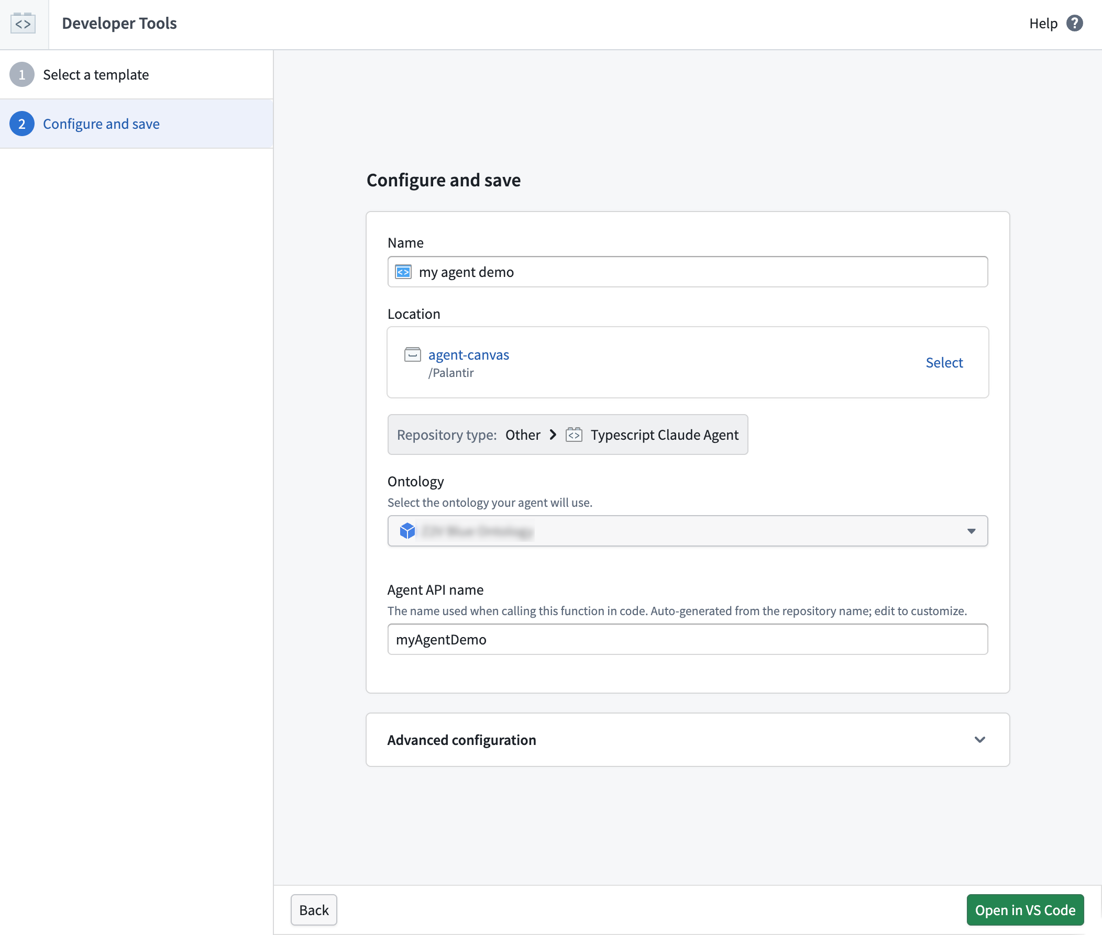Click the Help link text
Viewport: 1102px width, 935px height.
click(1043, 24)
